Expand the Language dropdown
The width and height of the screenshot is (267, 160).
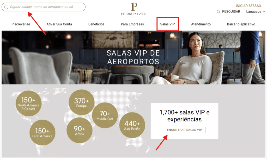coord(256,11)
